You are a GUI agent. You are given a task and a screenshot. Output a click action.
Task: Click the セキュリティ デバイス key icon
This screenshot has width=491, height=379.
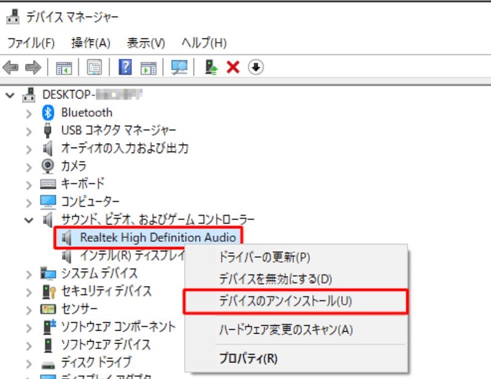(x=49, y=292)
